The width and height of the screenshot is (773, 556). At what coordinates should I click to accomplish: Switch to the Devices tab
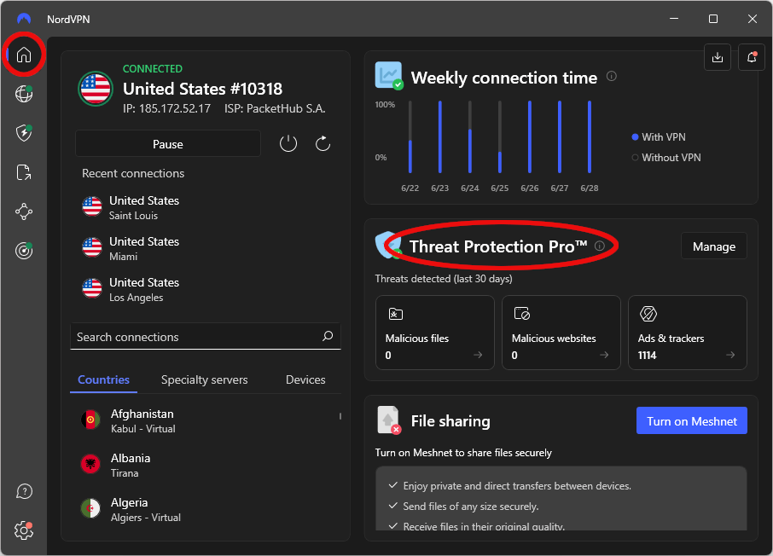[x=305, y=379]
